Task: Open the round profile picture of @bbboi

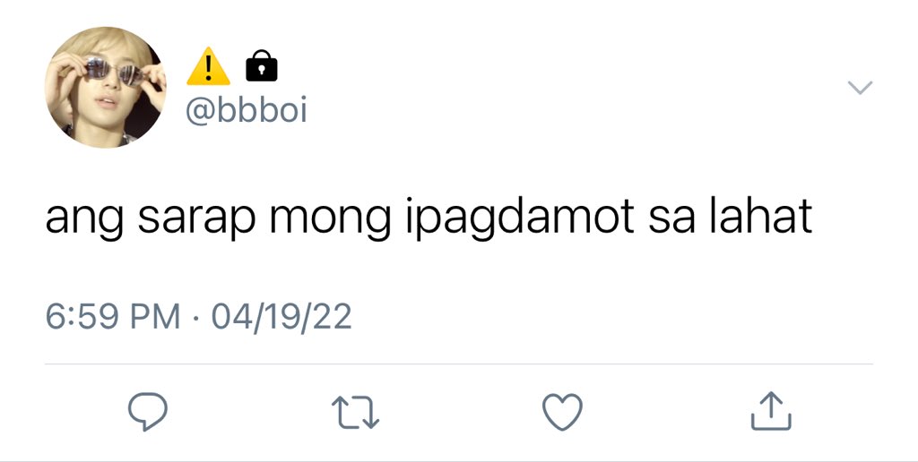Action: tap(106, 87)
